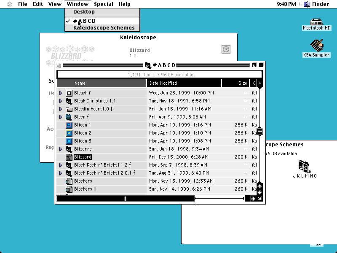Screen dimensions: 337x253
Task: Click the sort order button beside the Kind column
Action: 259,83
